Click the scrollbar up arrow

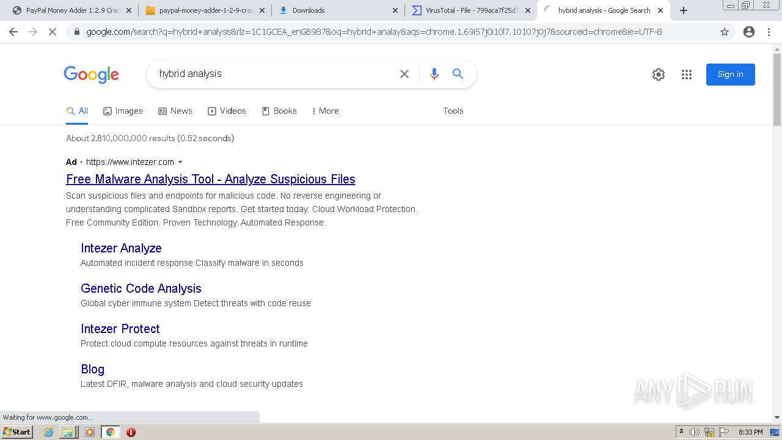[777, 48]
